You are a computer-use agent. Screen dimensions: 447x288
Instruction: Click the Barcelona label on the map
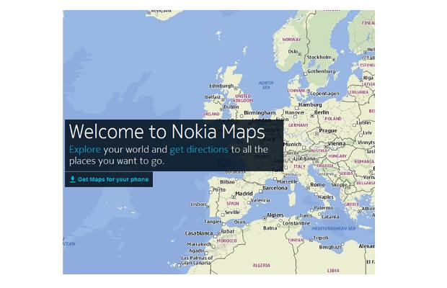click(275, 188)
